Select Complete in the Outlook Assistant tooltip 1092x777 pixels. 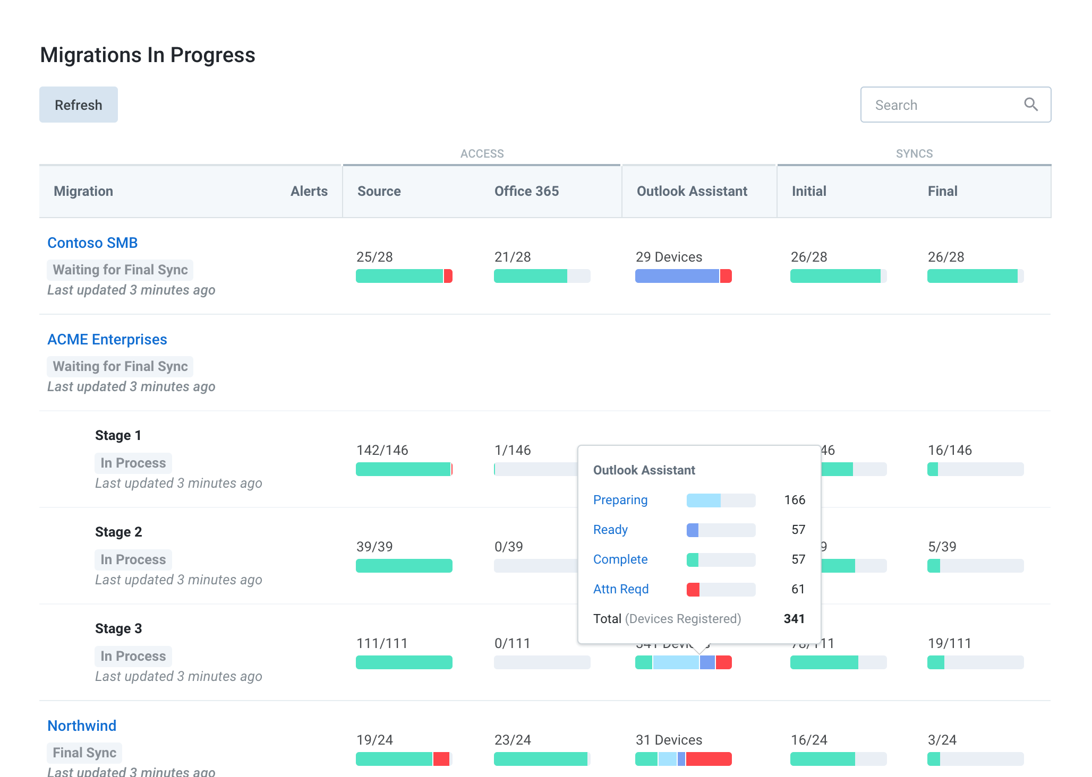(620, 559)
